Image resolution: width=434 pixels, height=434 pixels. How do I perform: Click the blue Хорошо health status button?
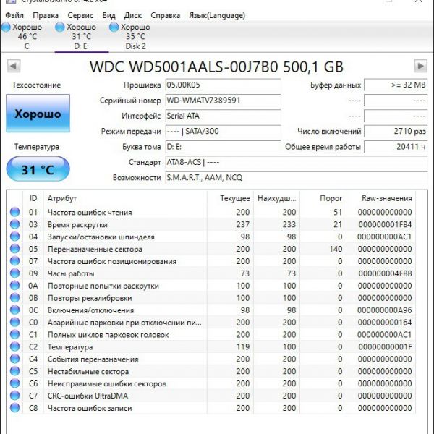pyautogui.click(x=38, y=114)
